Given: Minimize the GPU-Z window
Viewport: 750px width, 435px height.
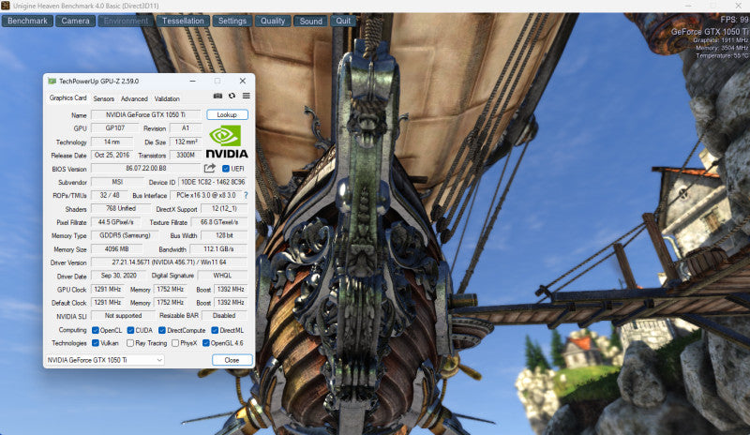Looking at the screenshot, I should tap(192, 81).
